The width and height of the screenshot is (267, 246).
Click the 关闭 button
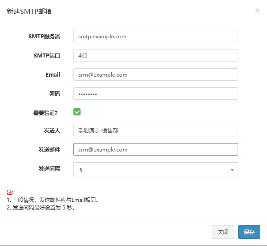pyautogui.click(x=223, y=232)
